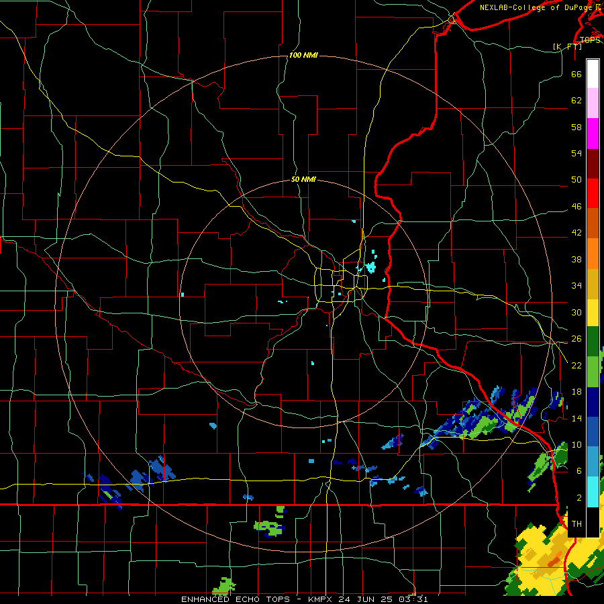The width and height of the screenshot is (604, 604).
Task: Click the legend value "50"
Action: 576,179
